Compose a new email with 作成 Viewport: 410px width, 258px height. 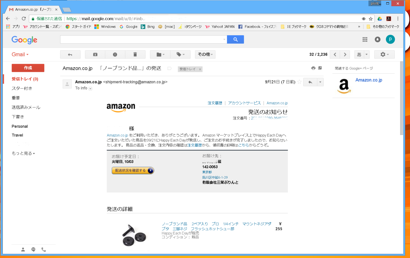tap(28, 68)
